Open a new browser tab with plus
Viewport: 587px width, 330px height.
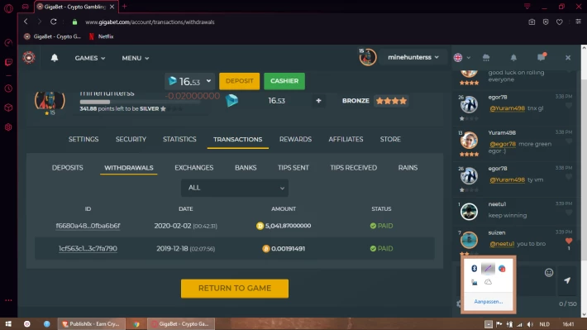tap(124, 7)
